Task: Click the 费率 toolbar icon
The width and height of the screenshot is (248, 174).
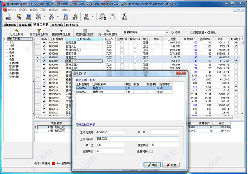Action: tap(75, 17)
